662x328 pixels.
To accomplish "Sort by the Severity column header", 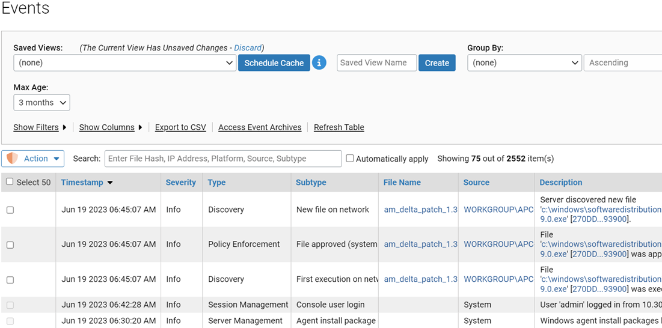I will [x=180, y=183].
